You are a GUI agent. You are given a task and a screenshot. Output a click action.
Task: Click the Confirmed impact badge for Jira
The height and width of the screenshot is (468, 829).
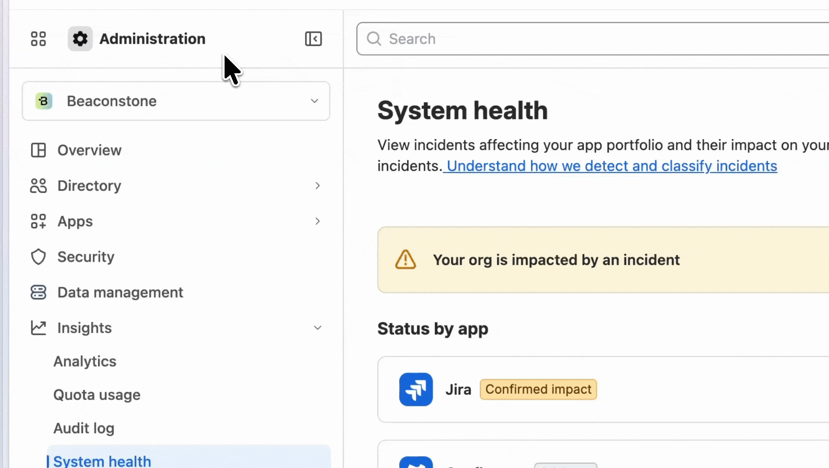pyautogui.click(x=538, y=389)
